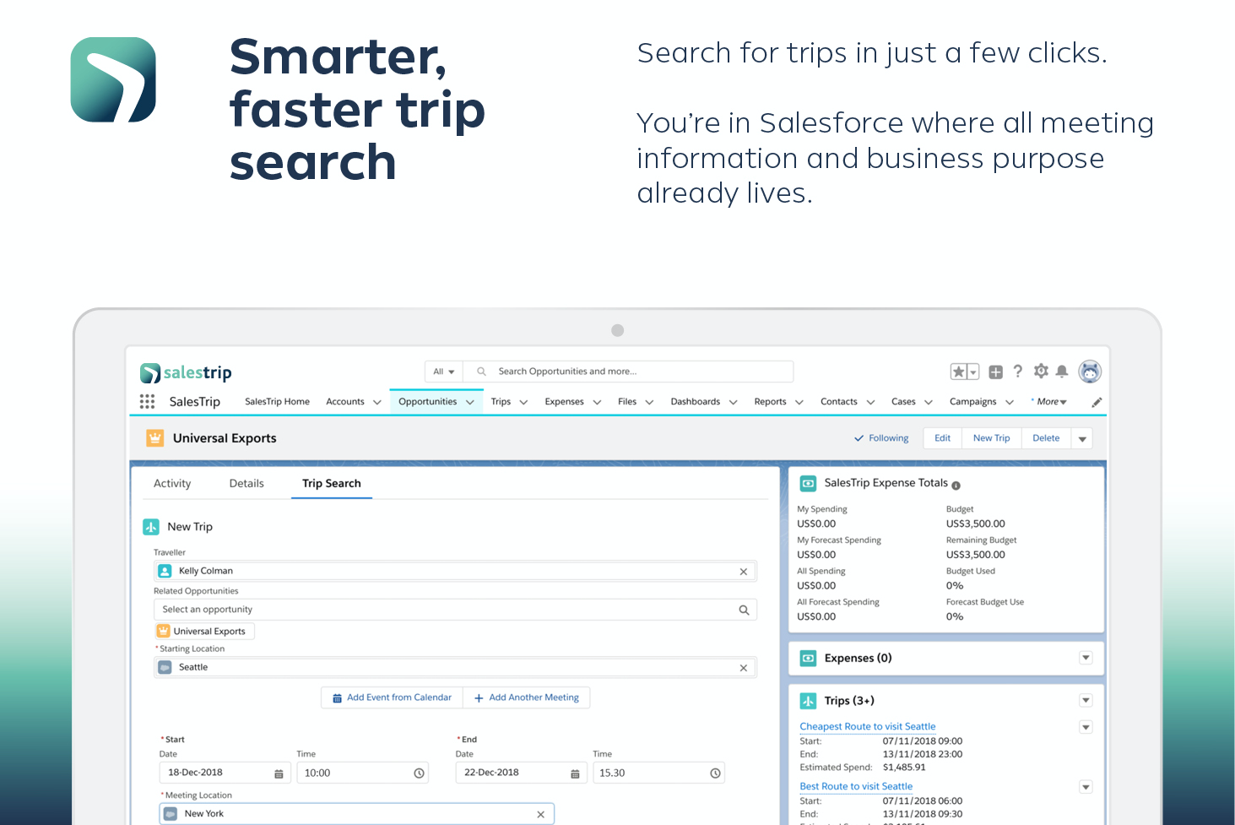Clear the New York meeting location

pos(540,815)
